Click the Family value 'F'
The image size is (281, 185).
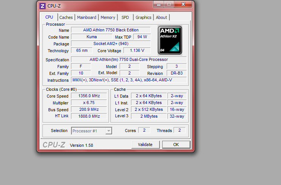click(x=81, y=67)
